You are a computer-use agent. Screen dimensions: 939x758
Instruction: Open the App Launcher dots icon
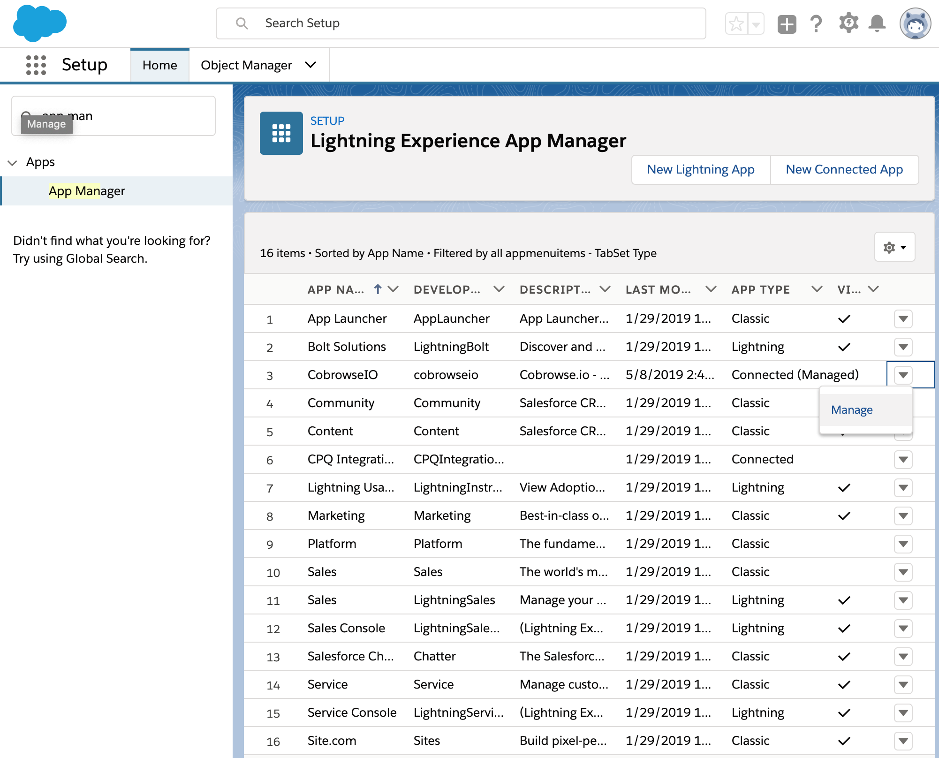coord(36,65)
